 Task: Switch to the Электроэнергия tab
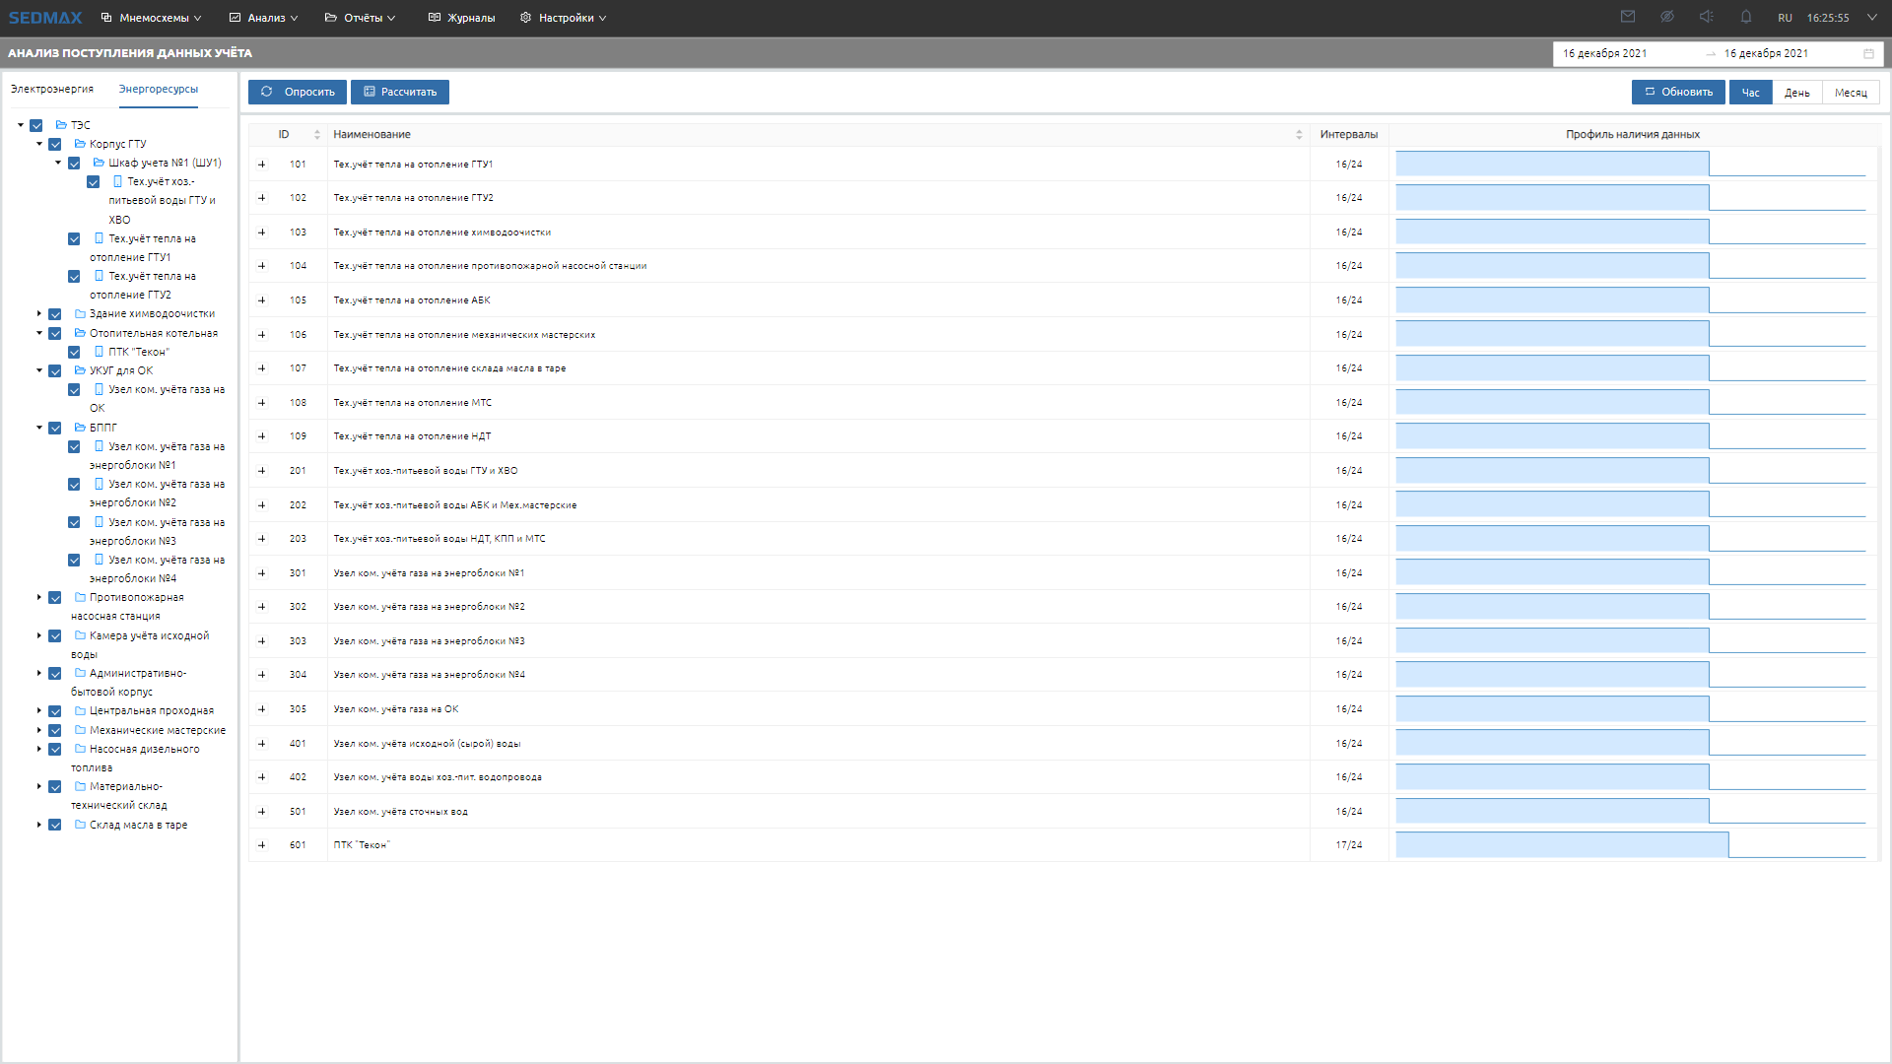(x=52, y=89)
